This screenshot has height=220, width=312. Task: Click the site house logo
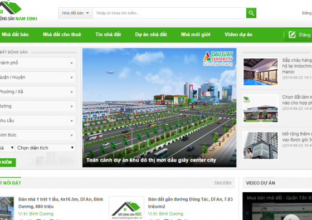(18, 11)
